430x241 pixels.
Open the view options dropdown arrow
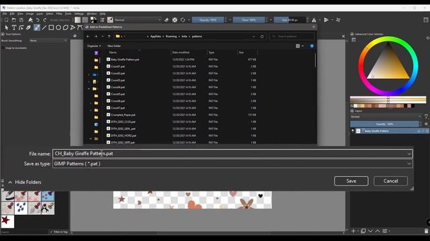click(x=302, y=46)
